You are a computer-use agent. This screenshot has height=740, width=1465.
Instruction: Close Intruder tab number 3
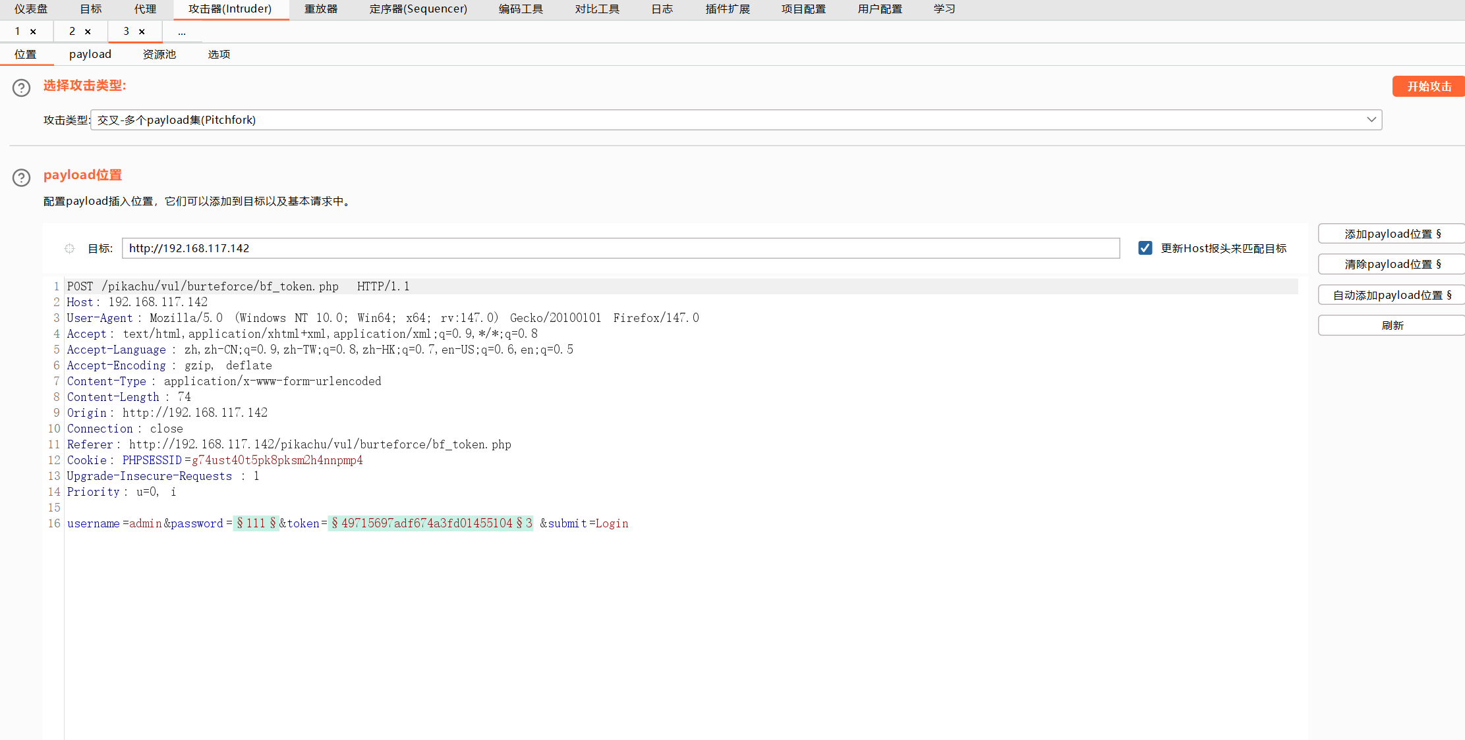click(142, 32)
